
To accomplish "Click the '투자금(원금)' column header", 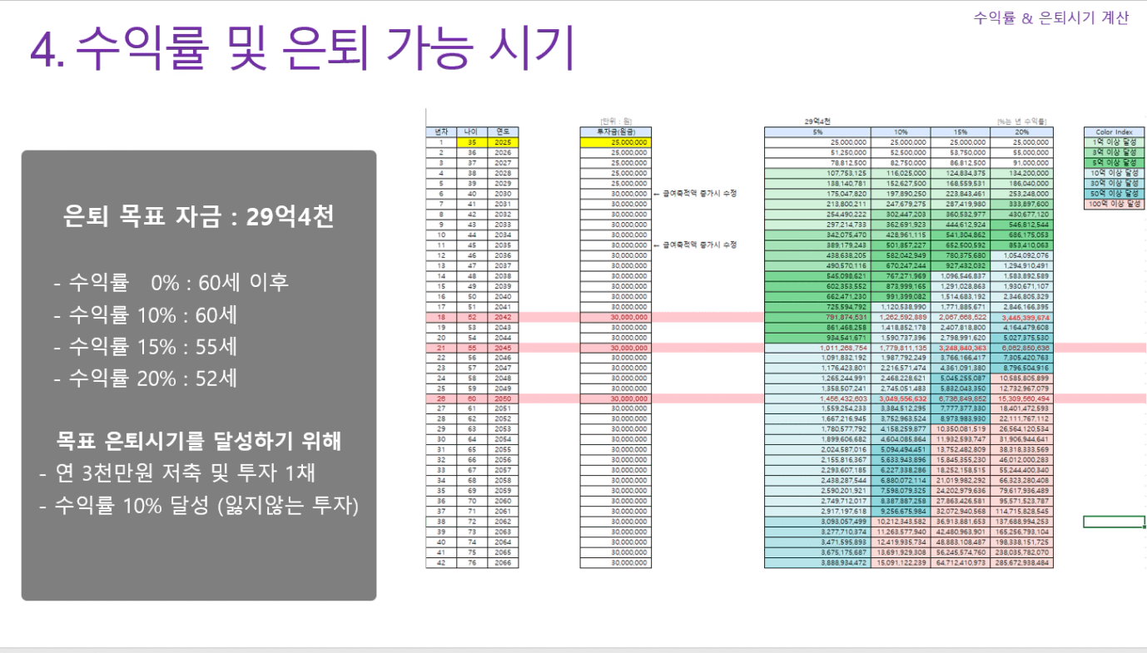I will click(x=614, y=131).
